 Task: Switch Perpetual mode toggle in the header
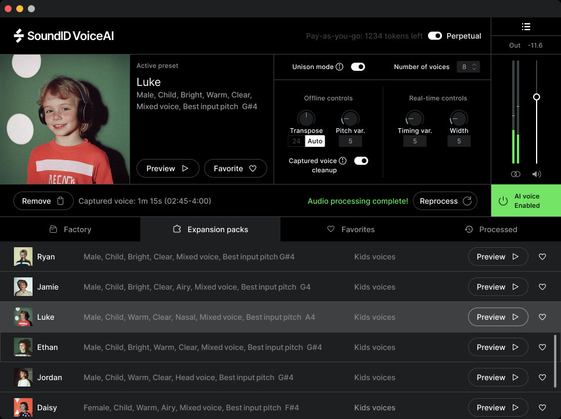click(435, 35)
